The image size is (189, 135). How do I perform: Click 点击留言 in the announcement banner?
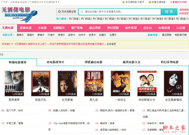point(111,44)
